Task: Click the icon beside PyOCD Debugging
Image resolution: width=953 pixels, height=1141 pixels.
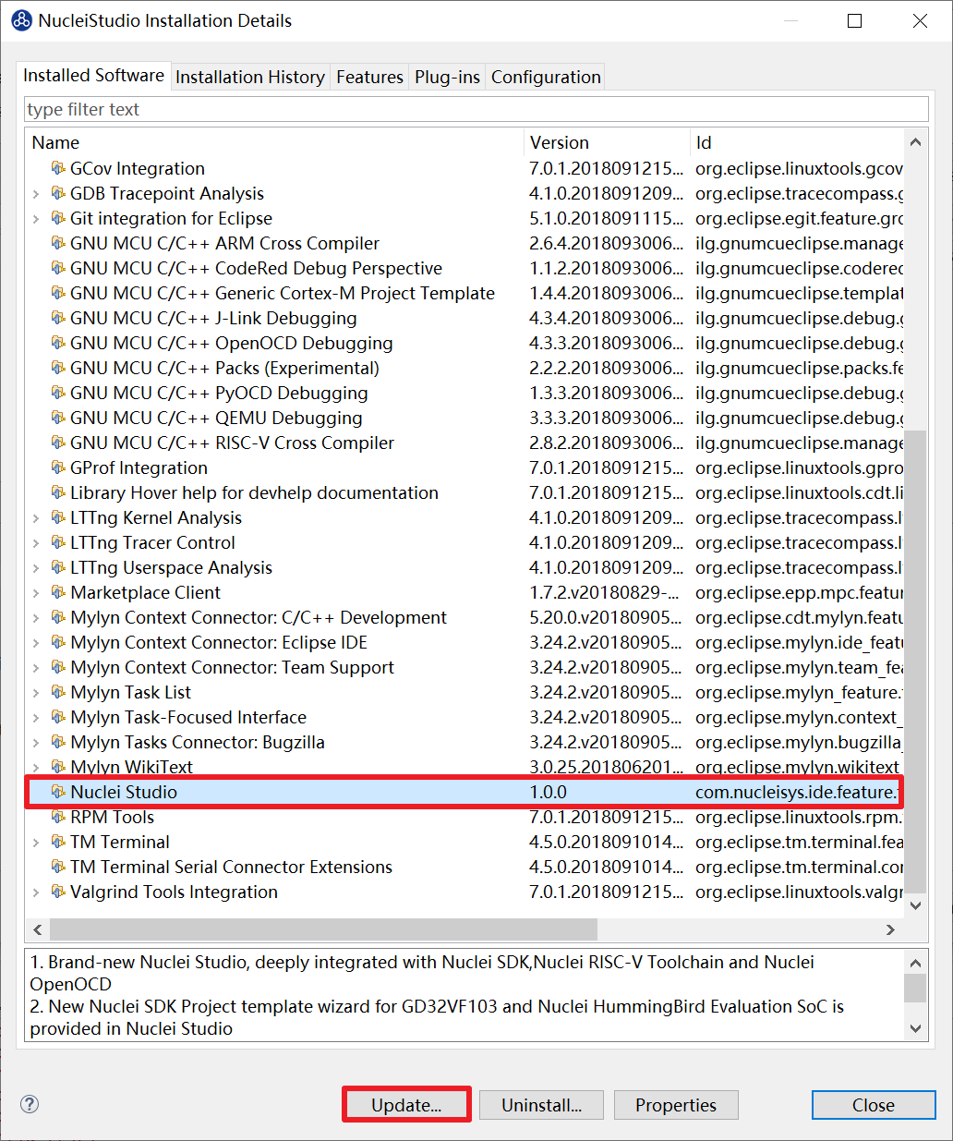Action: pyautogui.click(x=58, y=393)
